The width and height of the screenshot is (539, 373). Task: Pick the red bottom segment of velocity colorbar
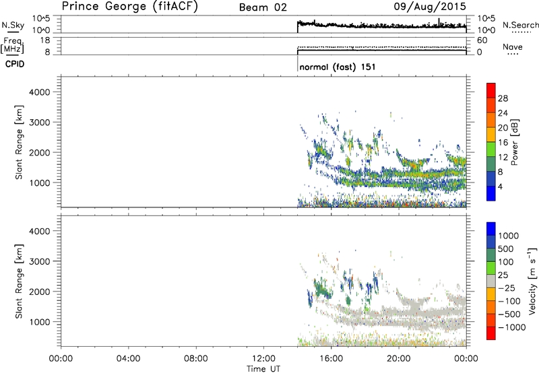[x=491, y=333]
